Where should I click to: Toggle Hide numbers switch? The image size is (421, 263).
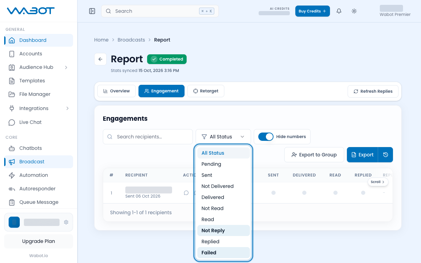coord(266,137)
